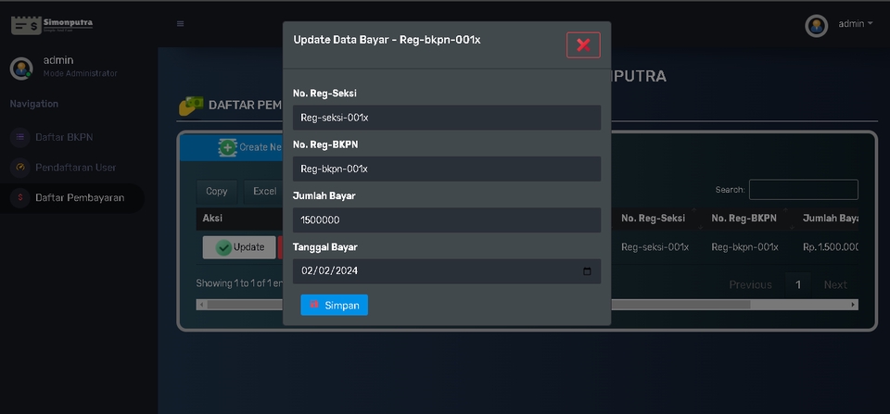Click the Tanggal Bayar date field
The height and width of the screenshot is (414, 890).
[x=447, y=271]
